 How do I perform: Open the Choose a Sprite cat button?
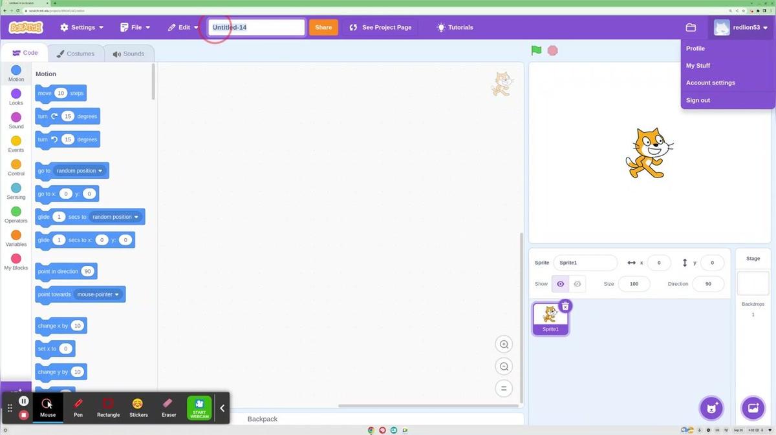711,408
